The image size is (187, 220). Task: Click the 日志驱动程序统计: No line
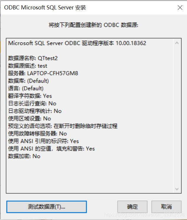(x=35, y=111)
